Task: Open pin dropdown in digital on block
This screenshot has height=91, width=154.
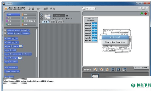Action: (13, 38)
